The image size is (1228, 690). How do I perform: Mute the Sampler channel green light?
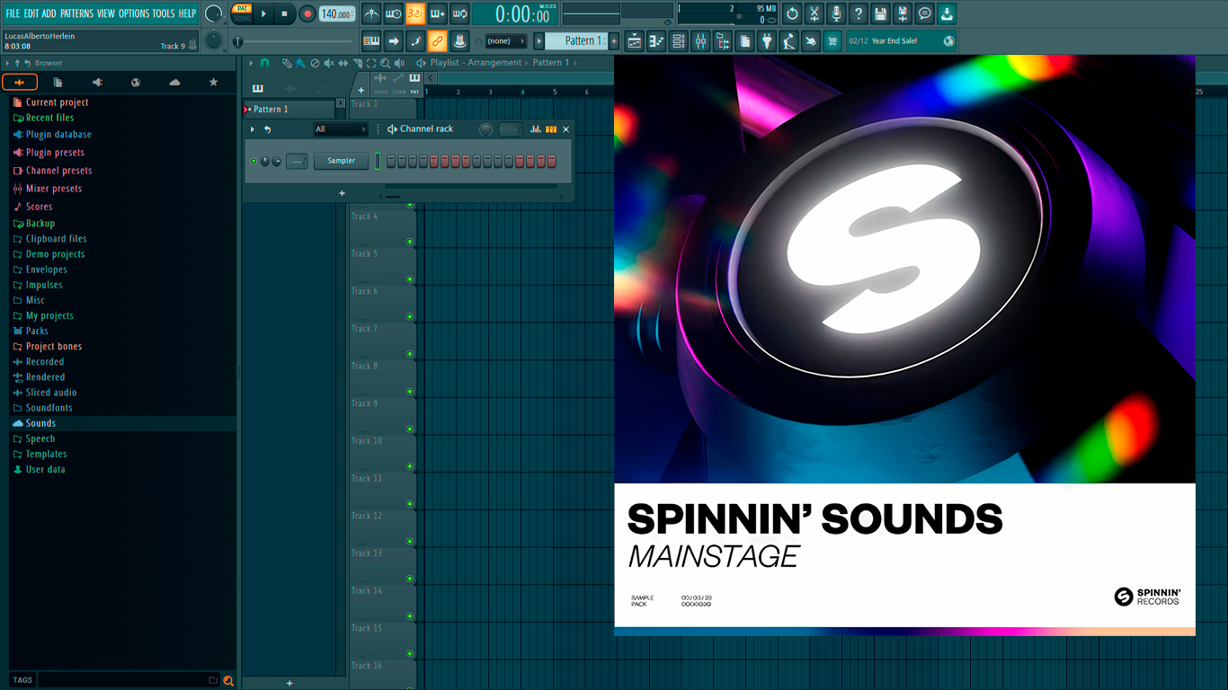tap(254, 161)
